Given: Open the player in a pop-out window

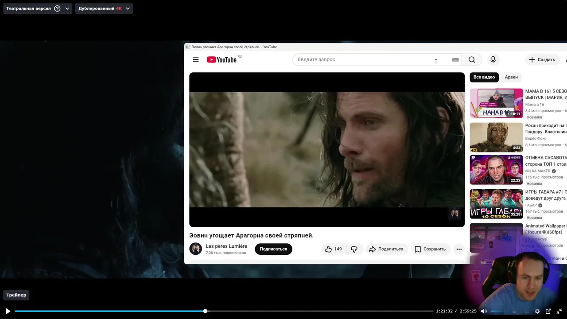Looking at the screenshot, I should point(548,311).
